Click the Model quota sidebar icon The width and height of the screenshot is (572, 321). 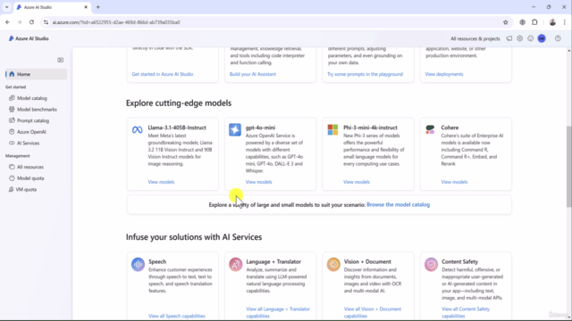point(12,178)
